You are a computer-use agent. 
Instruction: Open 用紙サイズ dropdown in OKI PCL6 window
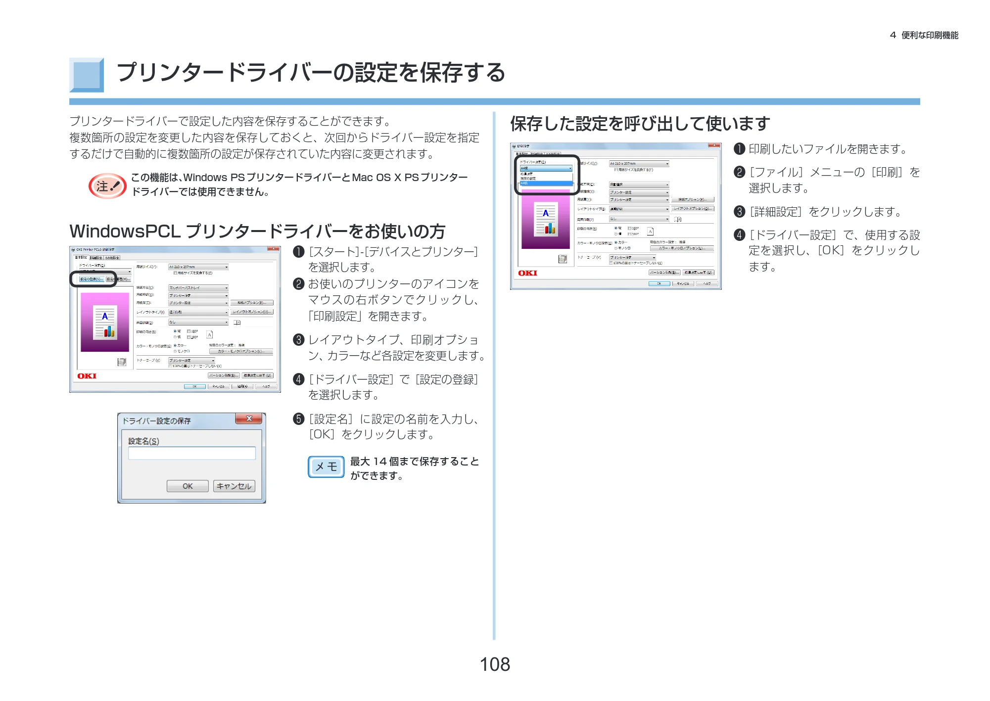click(x=198, y=267)
